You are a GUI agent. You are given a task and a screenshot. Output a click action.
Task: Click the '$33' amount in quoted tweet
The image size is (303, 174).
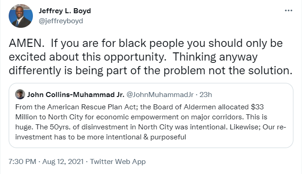[257, 107]
